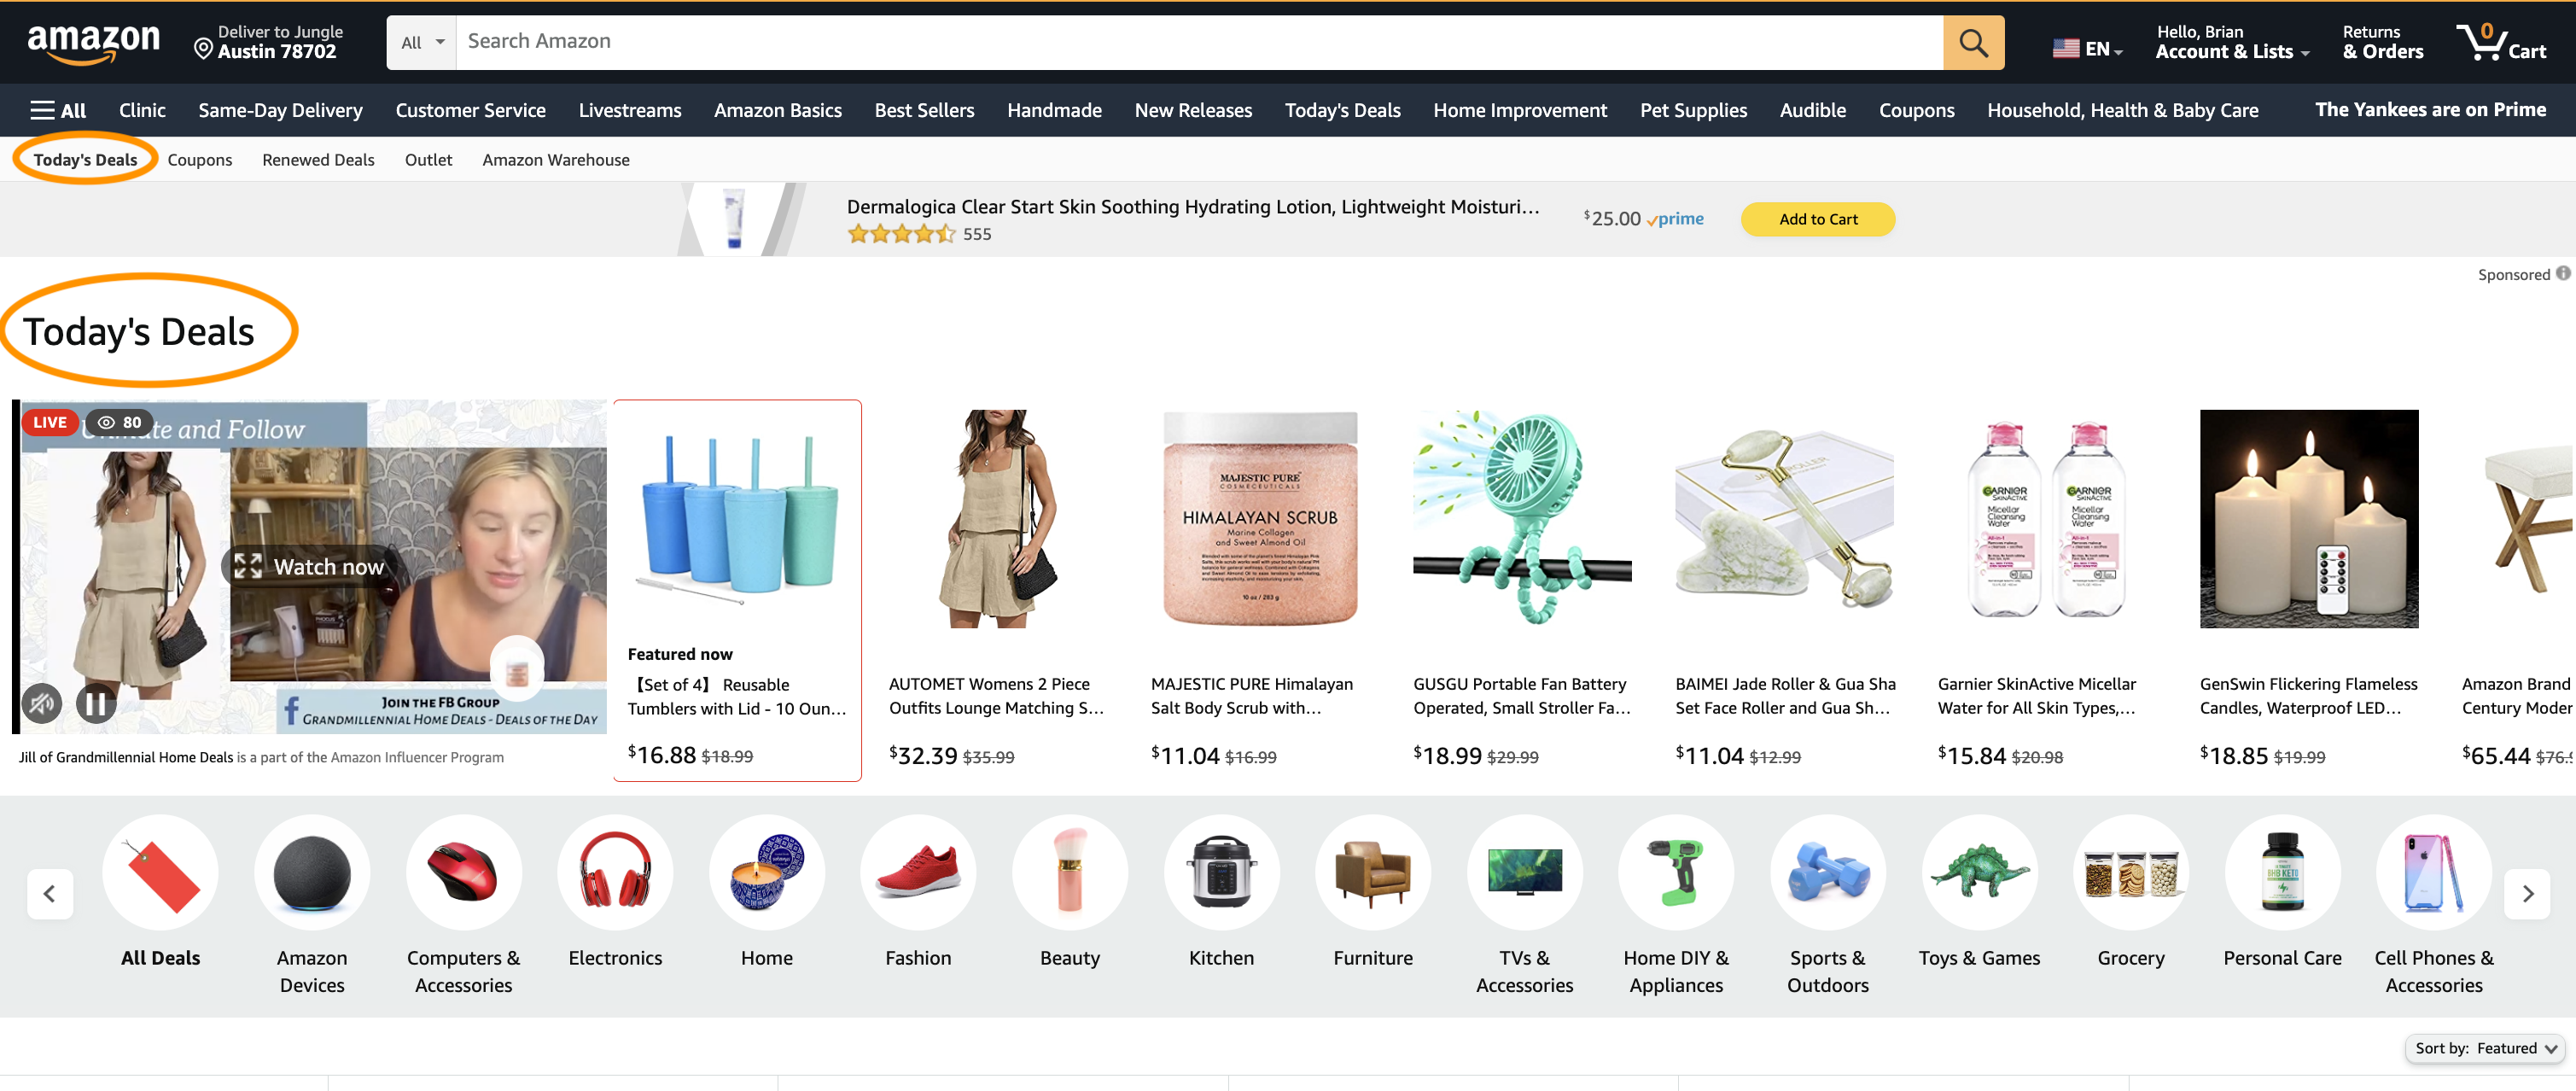The height and width of the screenshot is (1091, 2576).
Task: Click the pause playback control button
Action: (x=97, y=703)
